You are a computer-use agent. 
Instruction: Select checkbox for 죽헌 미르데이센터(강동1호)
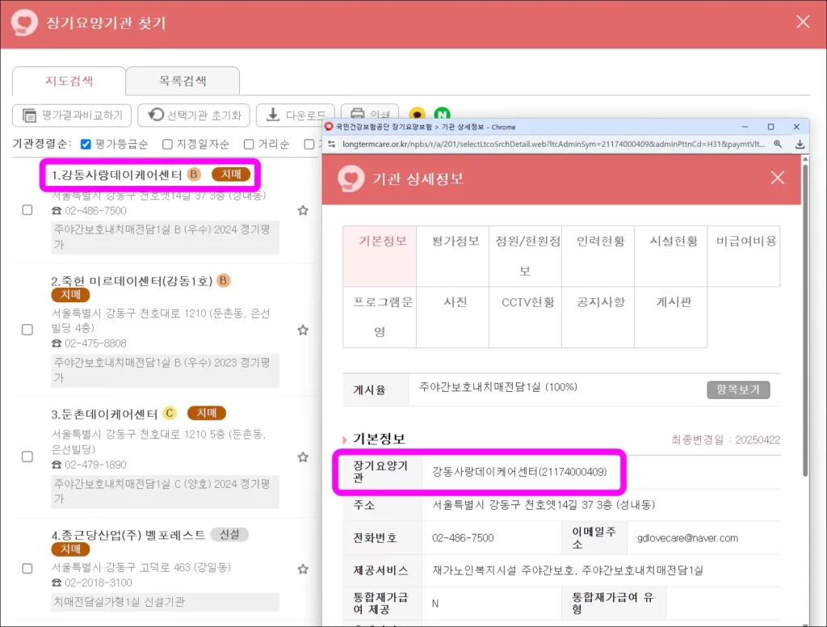pyautogui.click(x=27, y=330)
